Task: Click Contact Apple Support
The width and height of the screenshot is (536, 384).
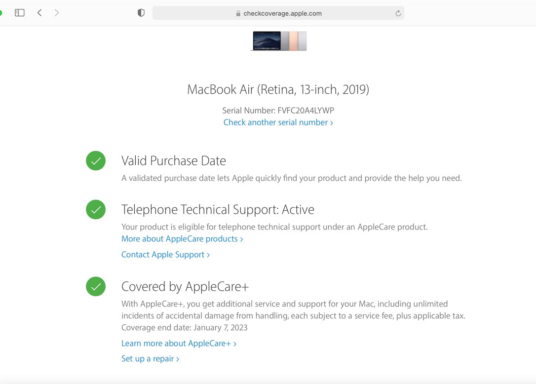Action: pos(163,254)
